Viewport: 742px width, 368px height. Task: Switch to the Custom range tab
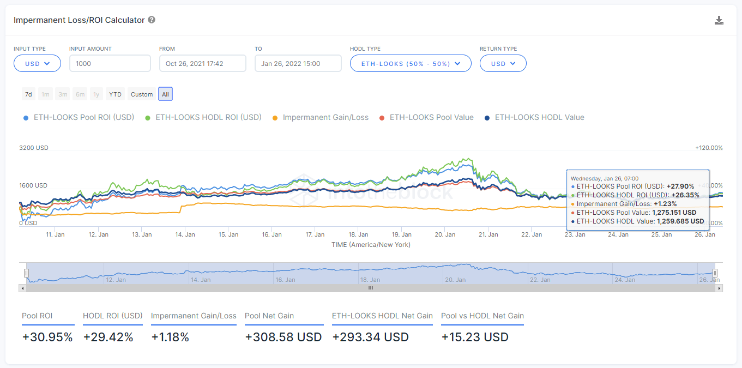(x=141, y=94)
